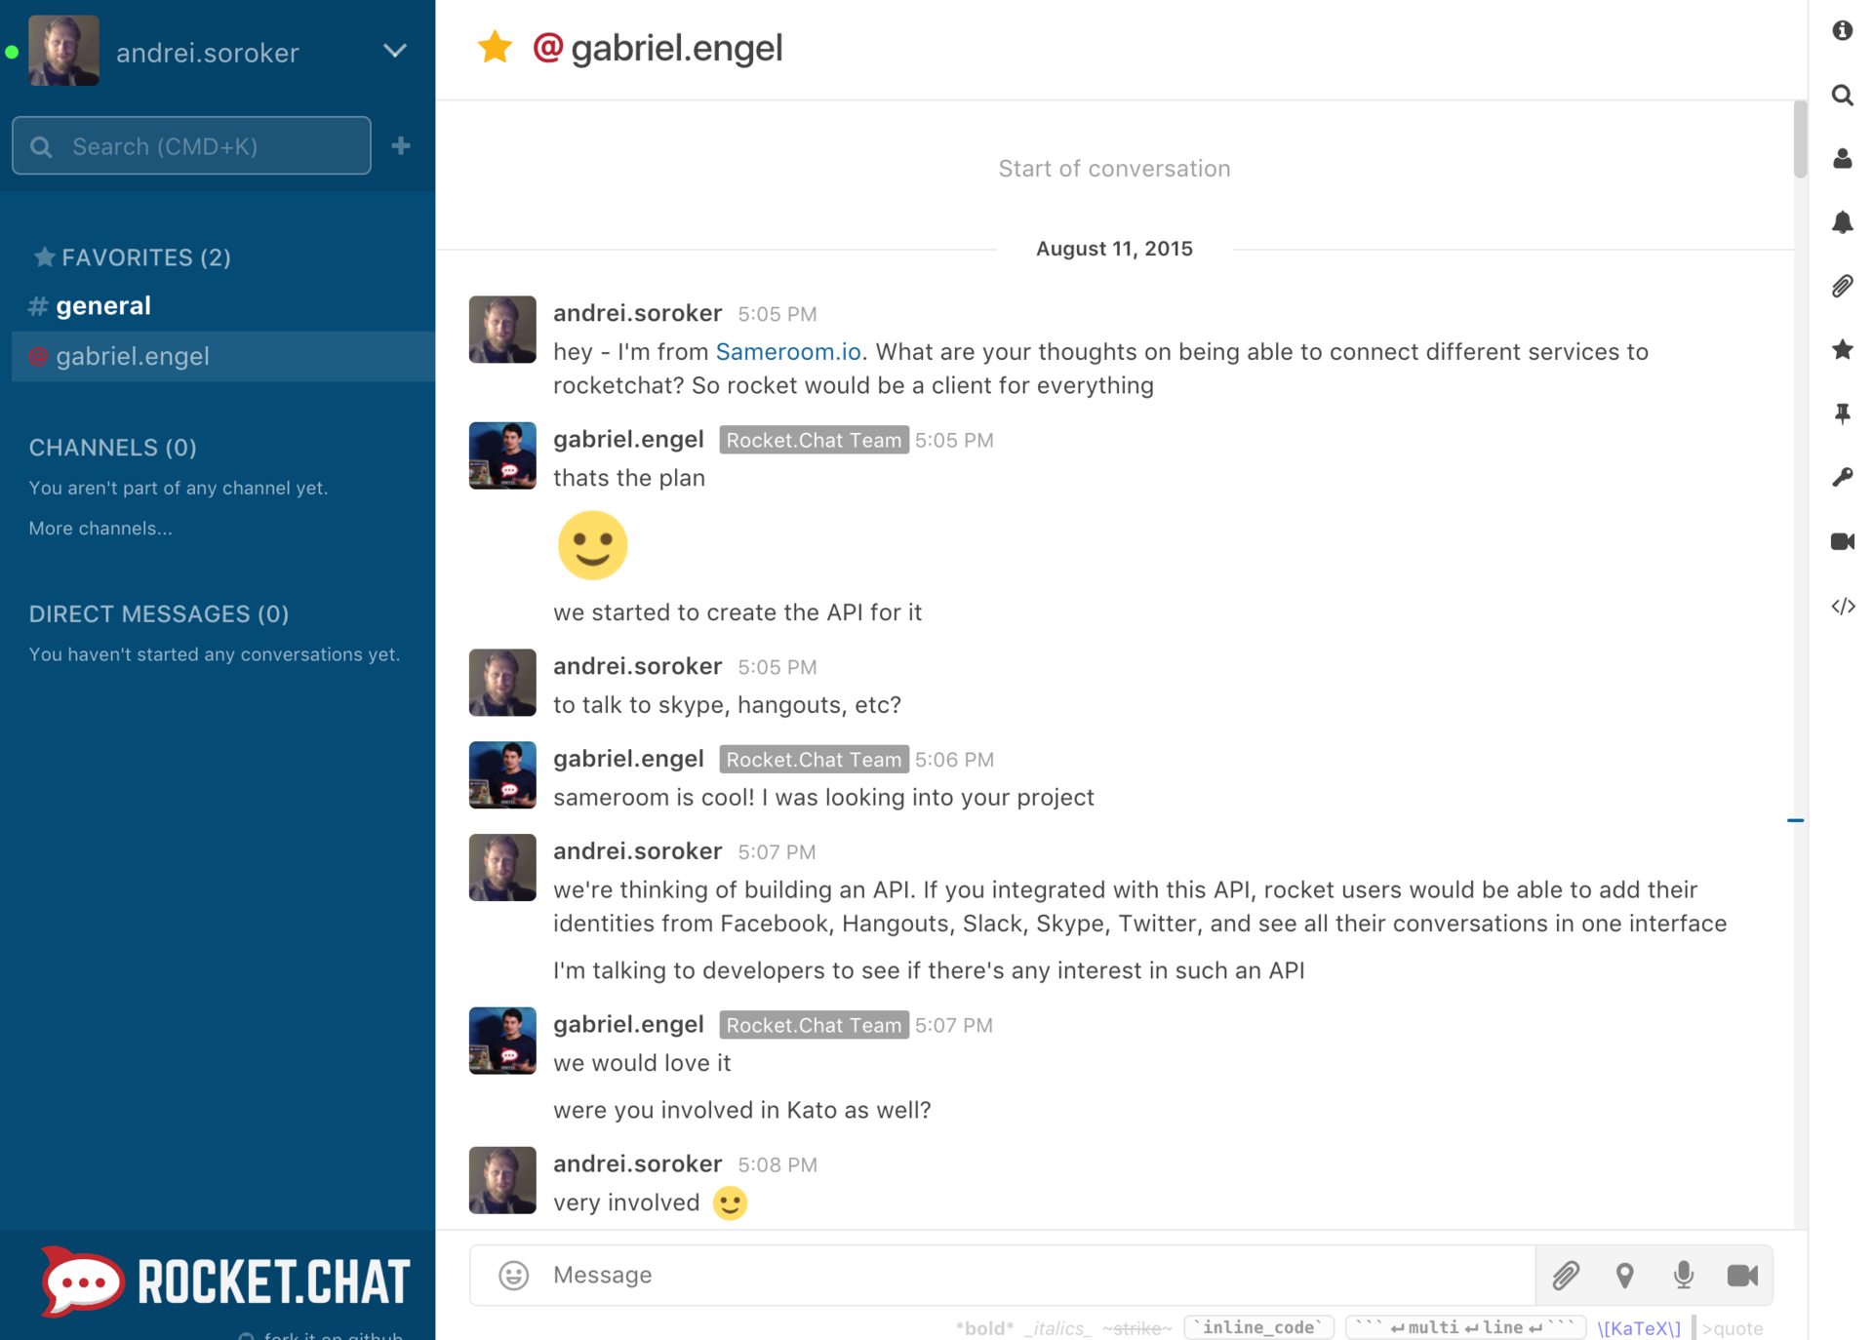Show pinned messages via pushpin icon
Viewport: 1873px width, 1340px height.
(1842, 414)
